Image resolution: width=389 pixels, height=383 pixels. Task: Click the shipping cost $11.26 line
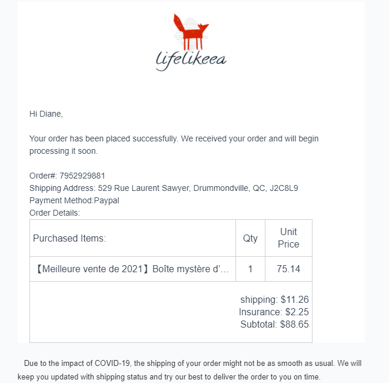pyautogui.click(x=274, y=299)
